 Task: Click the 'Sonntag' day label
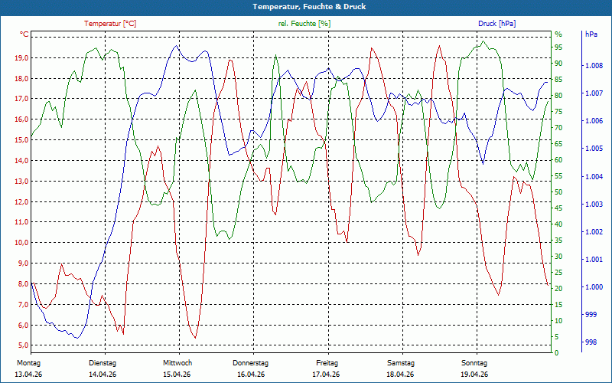pos(474,363)
